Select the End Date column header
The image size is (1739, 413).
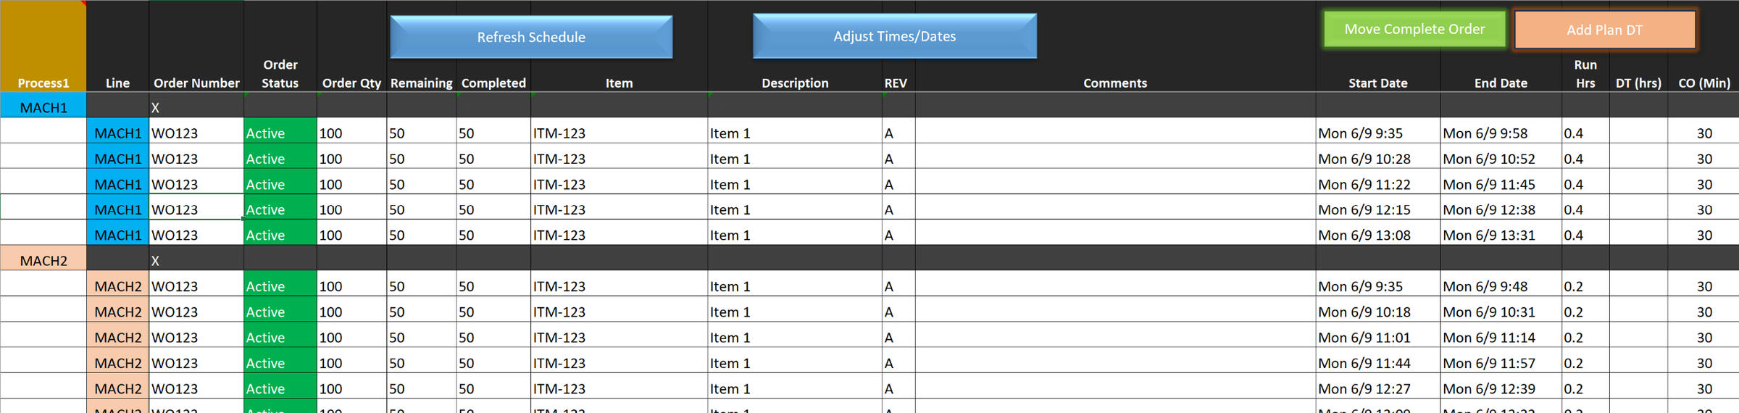tap(1501, 83)
